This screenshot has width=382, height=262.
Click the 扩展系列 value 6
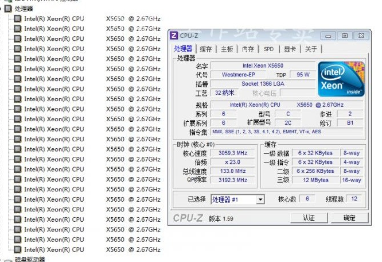(x=223, y=123)
